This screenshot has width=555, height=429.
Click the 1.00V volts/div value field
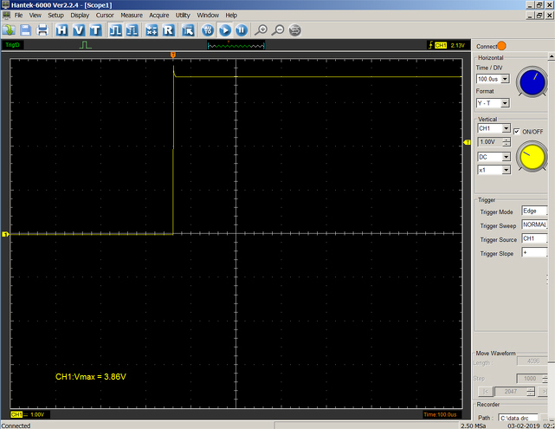(490, 142)
